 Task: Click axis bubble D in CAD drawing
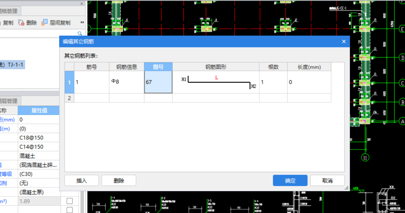[402, 57]
